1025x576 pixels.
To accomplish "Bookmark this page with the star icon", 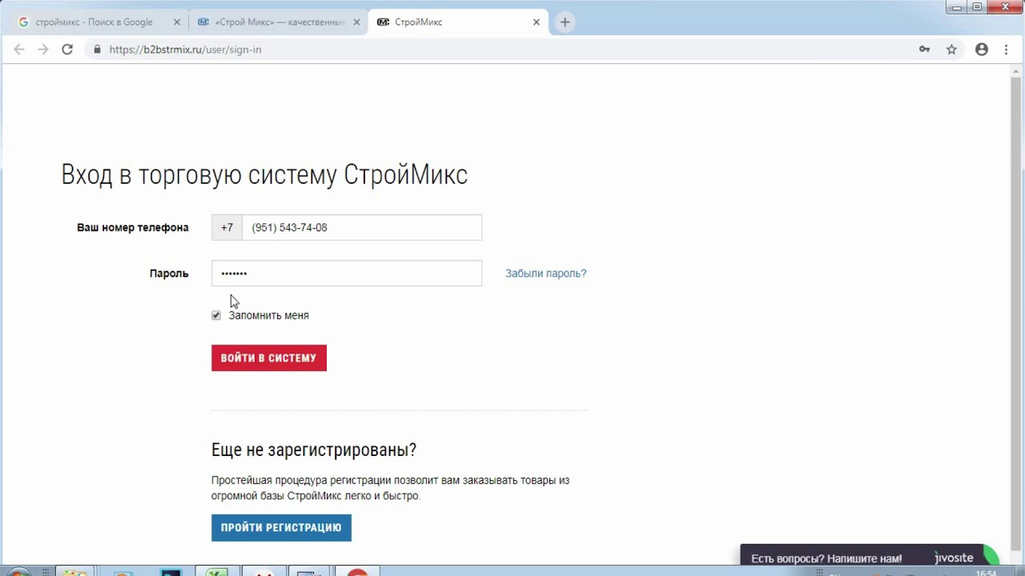I will [951, 50].
